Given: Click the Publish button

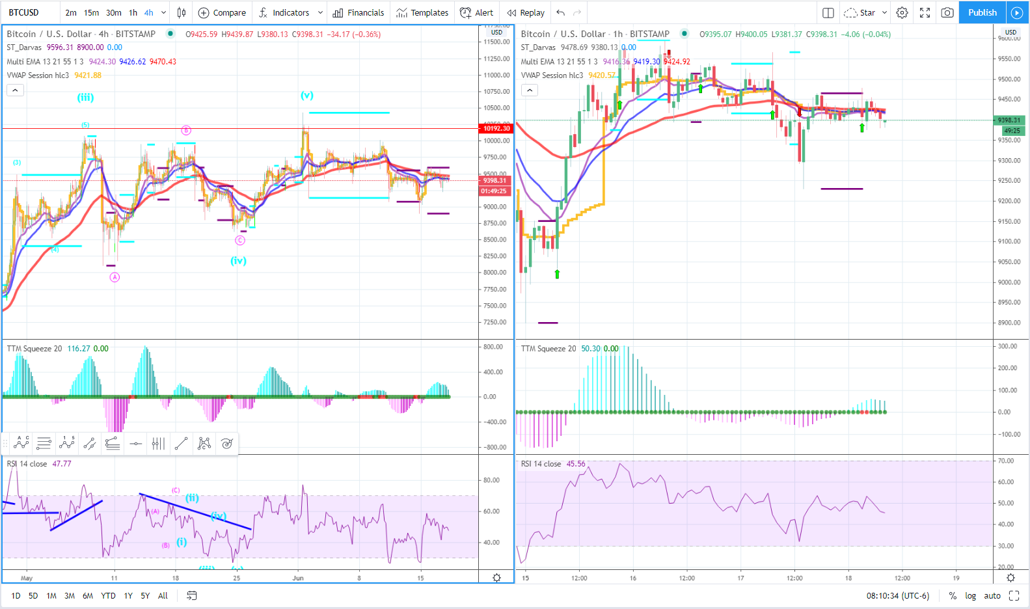Looking at the screenshot, I should [982, 12].
